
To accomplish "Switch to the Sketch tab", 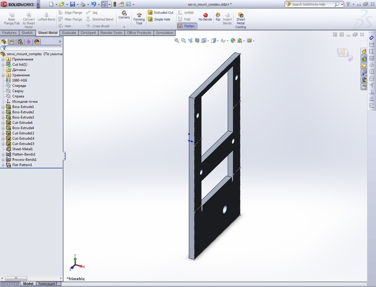I will click(x=27, y=33).
